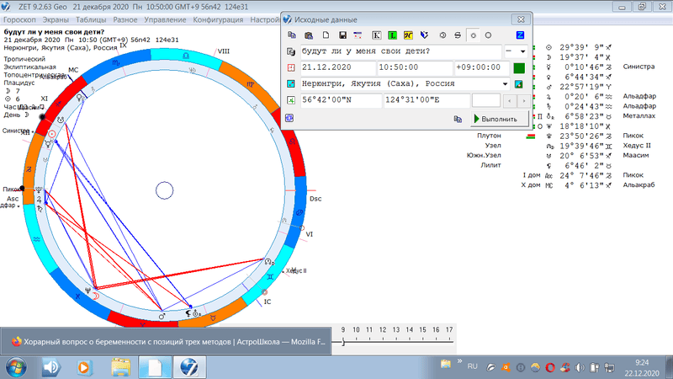
Task: Click the calendar icon beside date field
Action: (291, 67)
